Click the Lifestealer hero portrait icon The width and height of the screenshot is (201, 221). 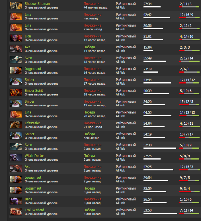[x=16, y=125]
